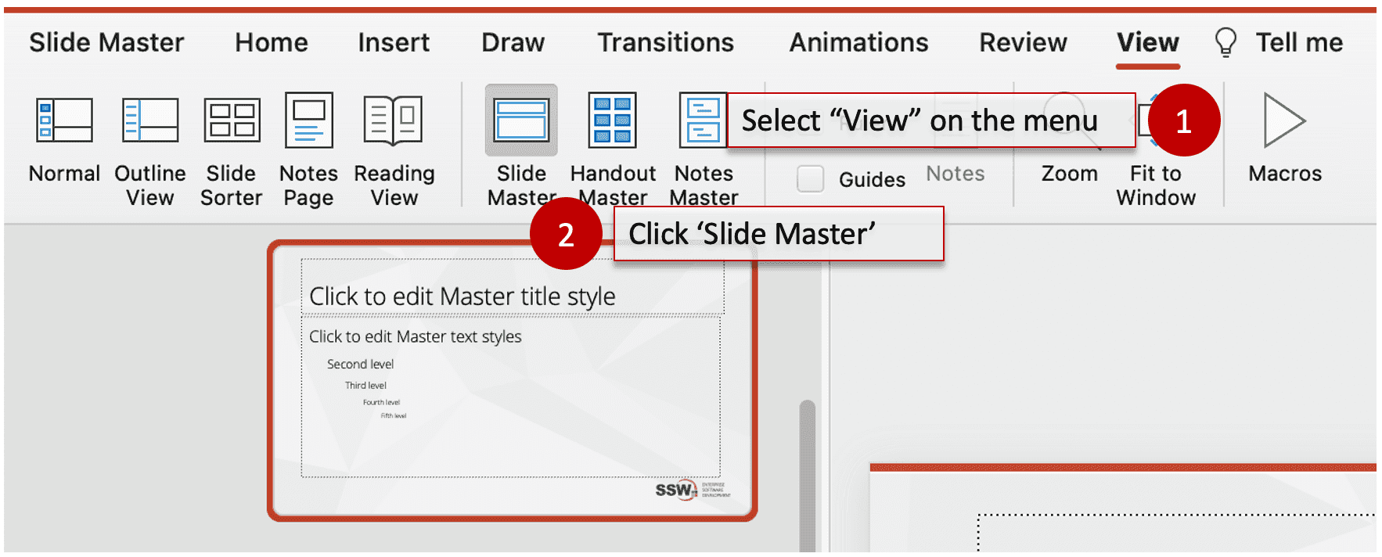Click the Zoom button label
This screenshot has width=1382, height=557.
point(1069,174)
